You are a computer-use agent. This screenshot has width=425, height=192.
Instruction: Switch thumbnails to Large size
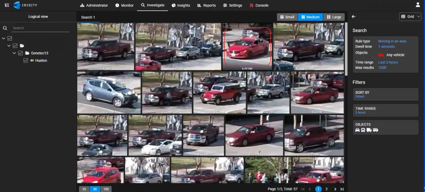click(334, 17)
